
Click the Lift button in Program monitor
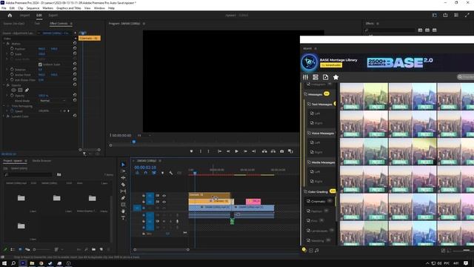264,151
